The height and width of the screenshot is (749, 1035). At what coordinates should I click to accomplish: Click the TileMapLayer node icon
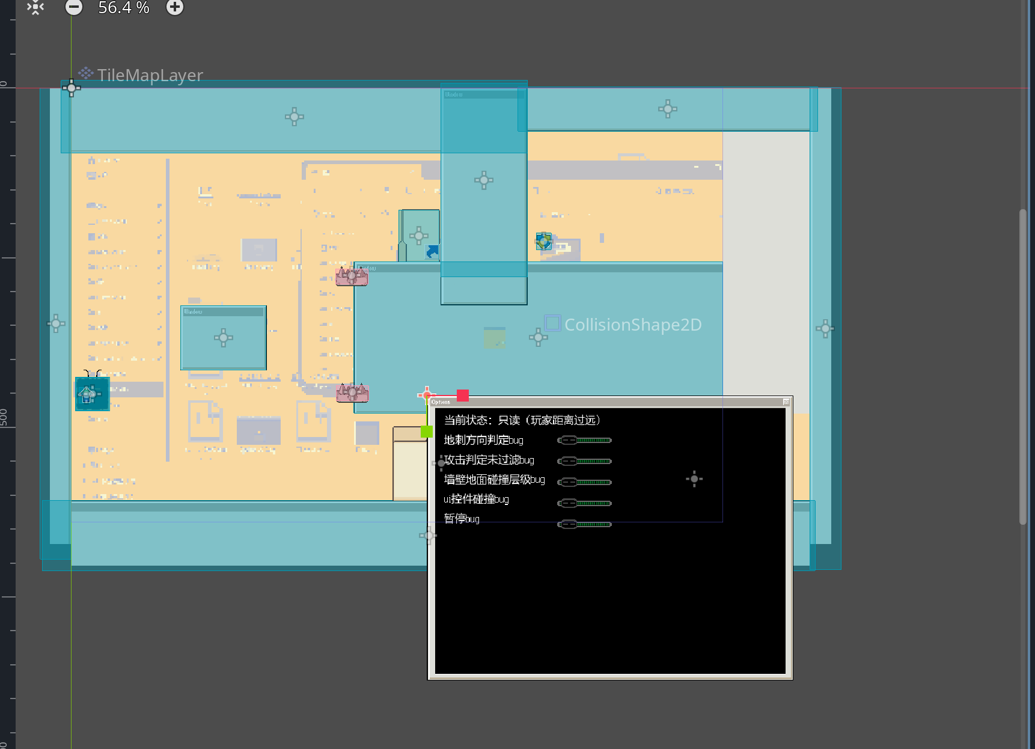tap(86, 73)
